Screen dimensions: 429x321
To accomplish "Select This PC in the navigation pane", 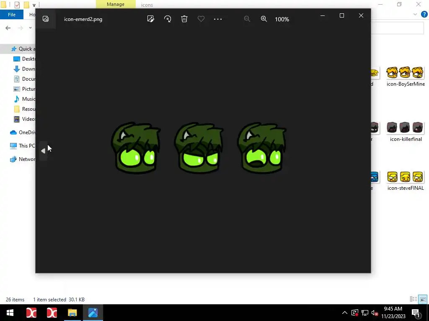I will coord(23,146).
